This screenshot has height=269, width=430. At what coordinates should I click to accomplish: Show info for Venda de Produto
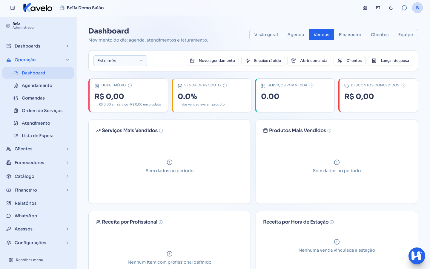[225, 85]
